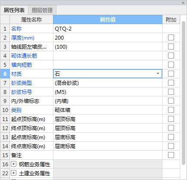Viewport: 187px width, 180px height.
Task: Click 层底标高 value for 起点底标高
Action: [108, 137]
